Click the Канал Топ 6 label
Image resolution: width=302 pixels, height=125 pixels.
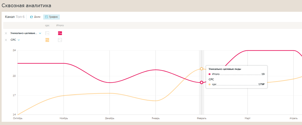[x=15, y=17]
